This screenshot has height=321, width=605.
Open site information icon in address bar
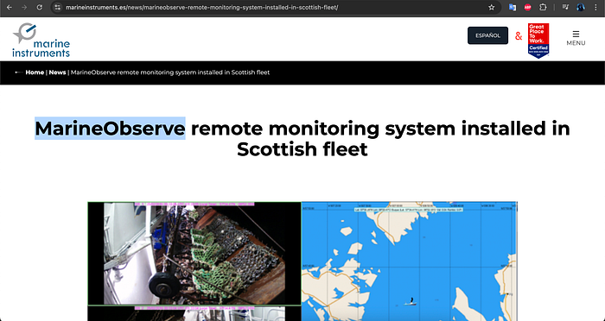pyautogui.click(x=58, y=7)
